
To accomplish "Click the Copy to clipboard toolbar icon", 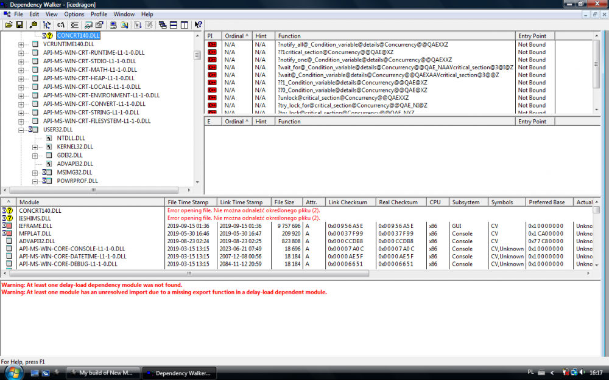I will pos(34,25).
